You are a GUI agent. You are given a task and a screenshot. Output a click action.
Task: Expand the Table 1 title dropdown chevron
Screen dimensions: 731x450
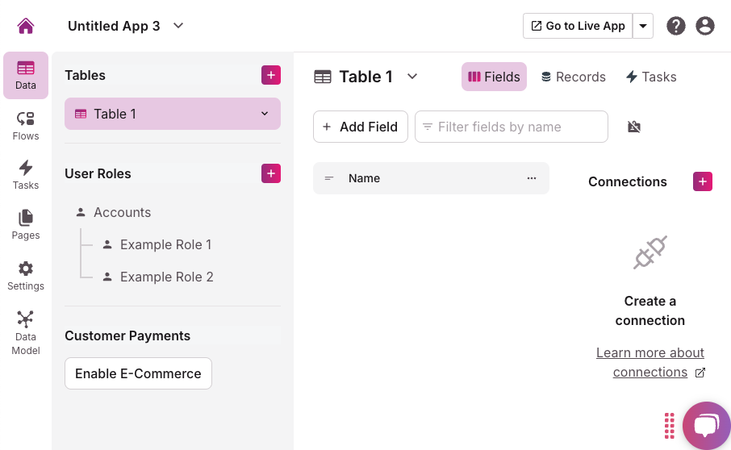[x=412, y=77]
